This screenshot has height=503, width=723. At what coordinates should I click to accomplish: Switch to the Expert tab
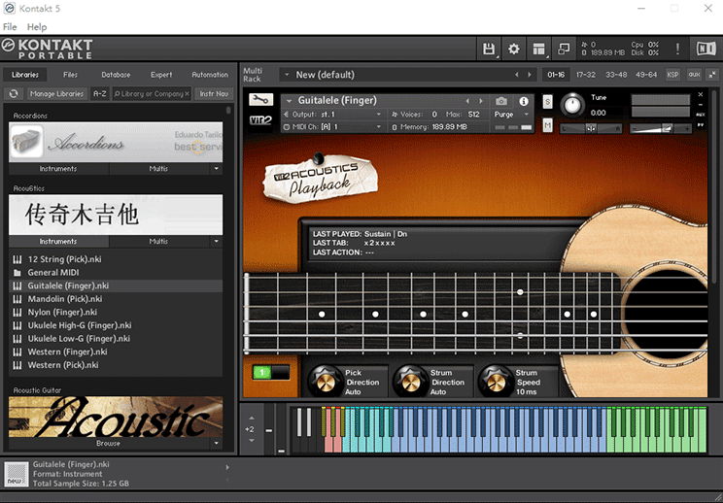(161, 75)
